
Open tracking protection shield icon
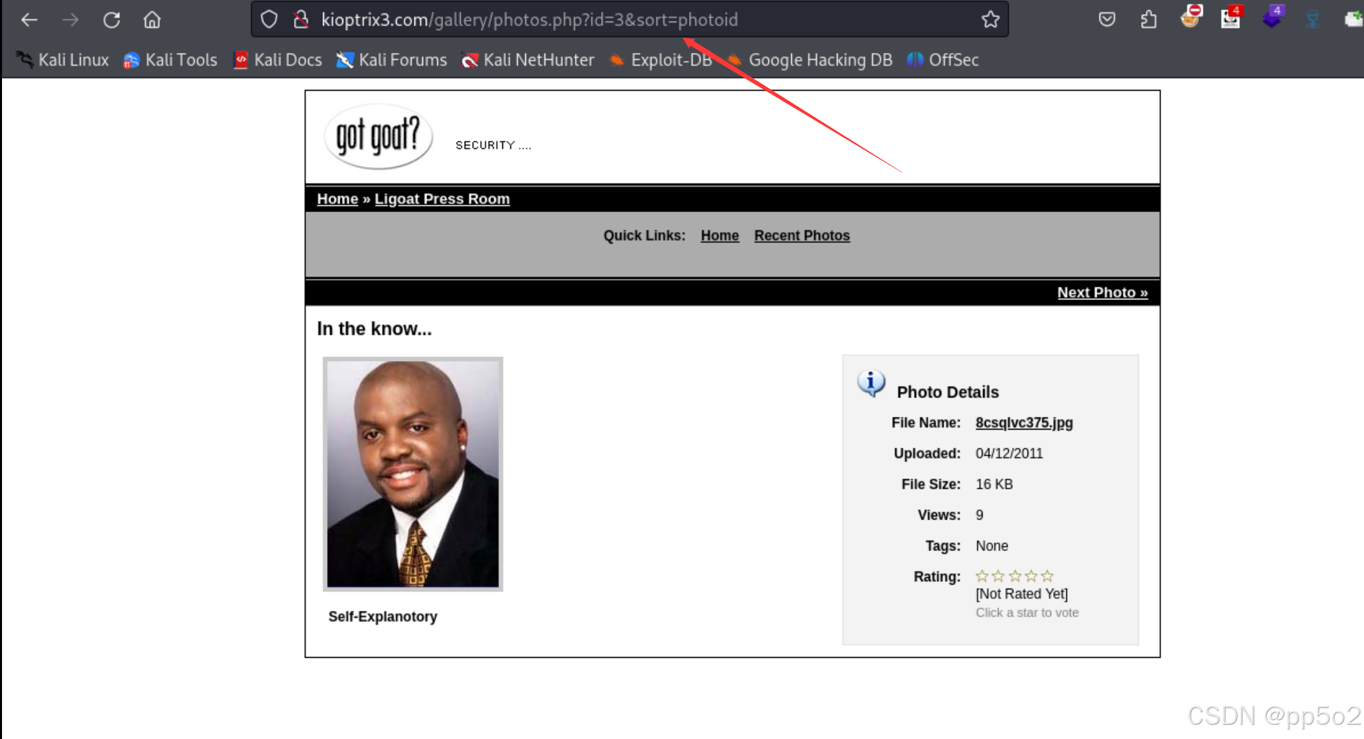click(269, 20)
